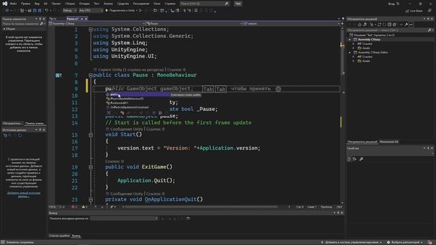Open the Assembly-CSharp project dropdown
Image resolution: width=436 pixels, height=245 pixels.
click(97, 24)
